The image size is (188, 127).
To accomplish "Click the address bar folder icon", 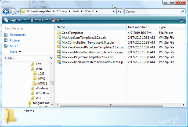I will (23, 11).
